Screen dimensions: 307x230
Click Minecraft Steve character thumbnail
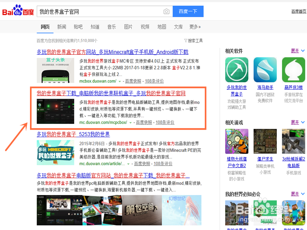pos(294,213)
